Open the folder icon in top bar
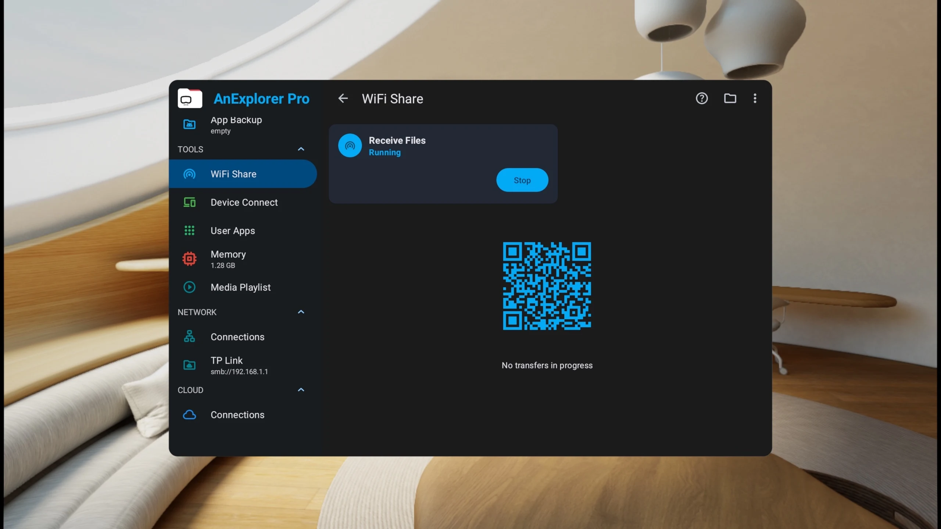941x529 pixels. click(730, 98)
